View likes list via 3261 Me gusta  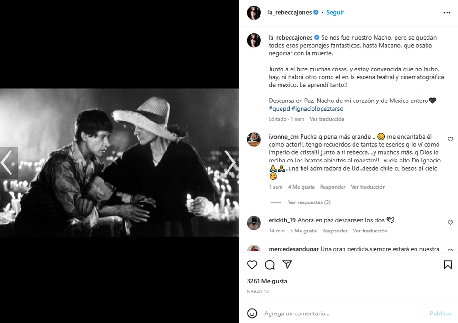click(267, 281)
